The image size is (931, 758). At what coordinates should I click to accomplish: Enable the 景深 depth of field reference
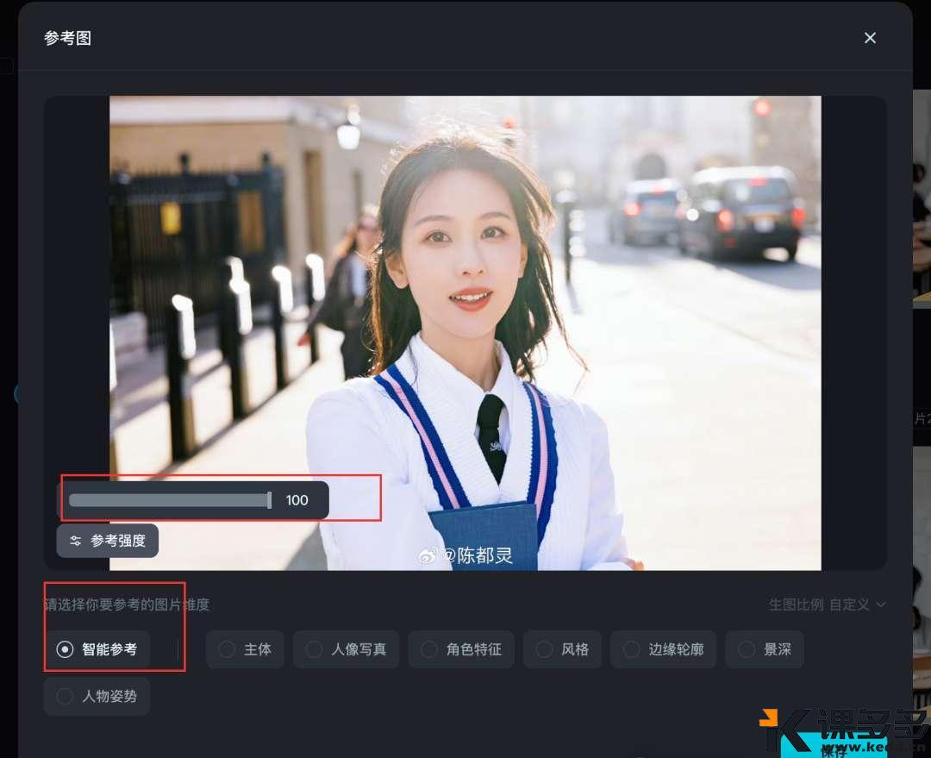(x=765, y=649)
